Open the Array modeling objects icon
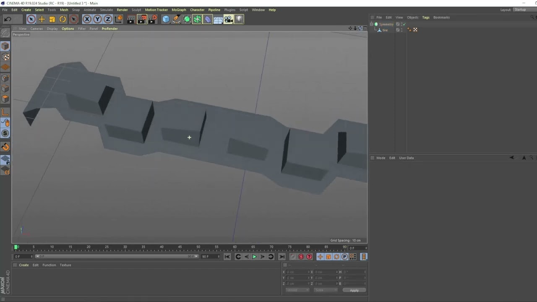This screenshot has width=537, height=302. point(197,19)
